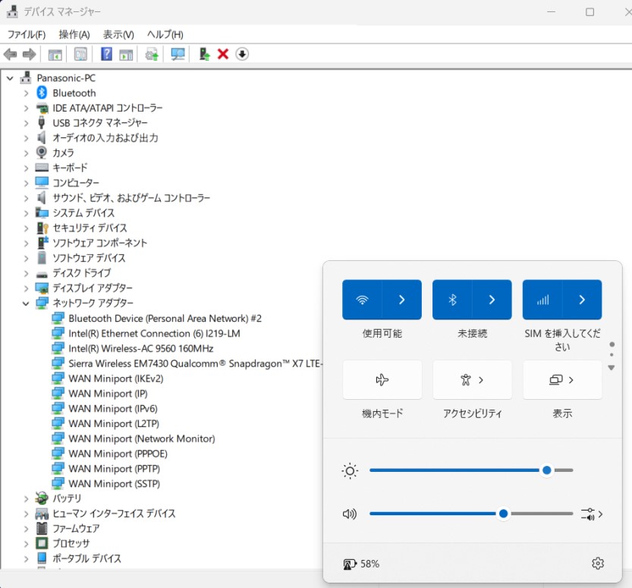Open the ファイル(F) menu
This screenshot has width=632, height=588.
(x=27, y=35)
